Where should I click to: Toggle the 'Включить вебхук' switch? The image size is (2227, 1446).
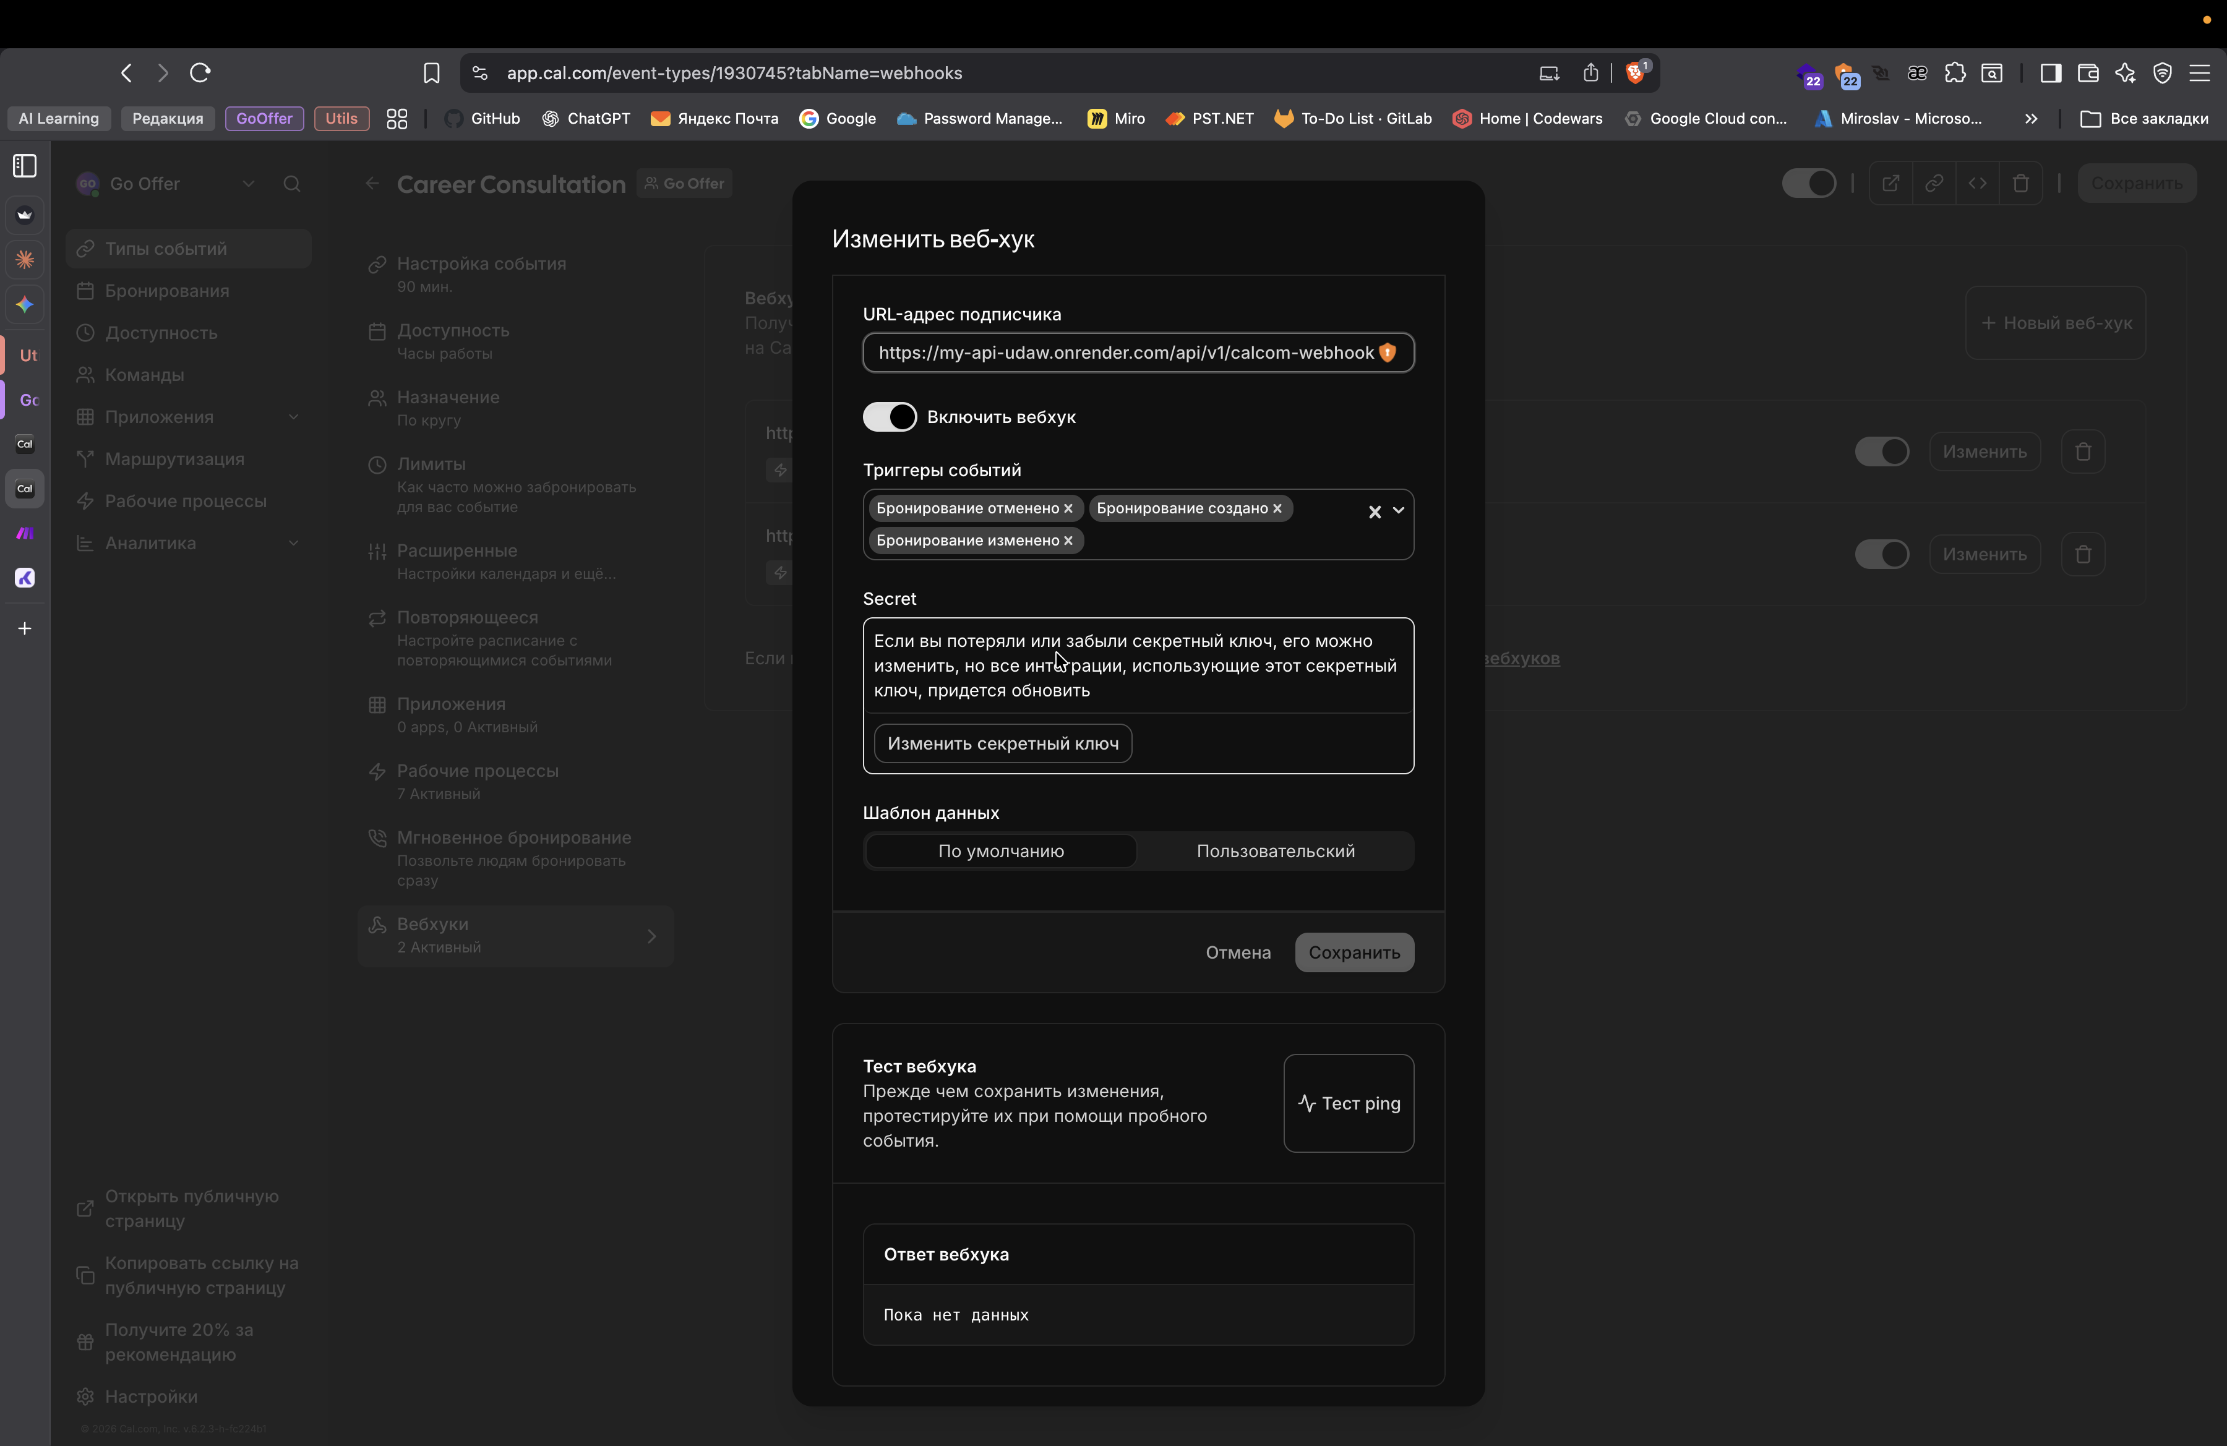pyautogui.click(x=889, y=417)
